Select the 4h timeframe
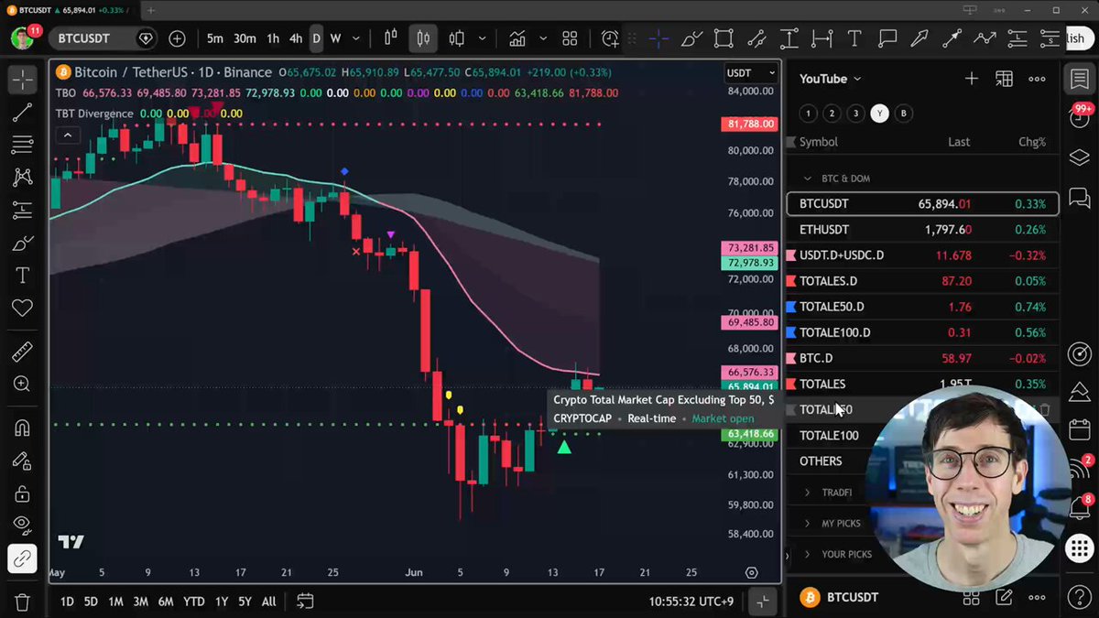1099x618 pixels. (x=296, y=38)
